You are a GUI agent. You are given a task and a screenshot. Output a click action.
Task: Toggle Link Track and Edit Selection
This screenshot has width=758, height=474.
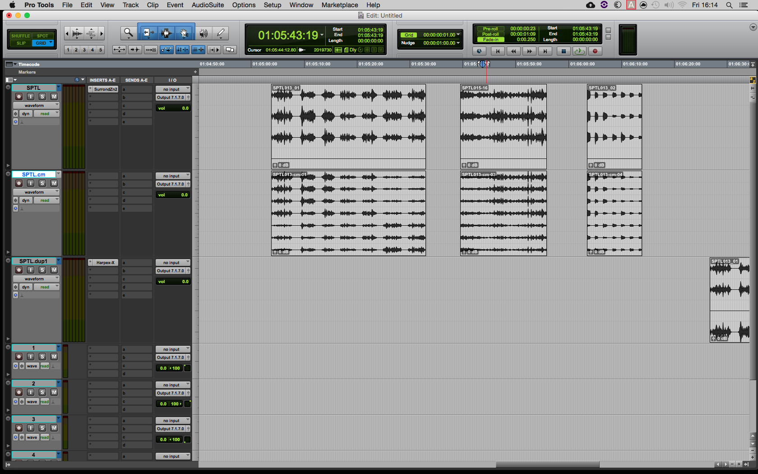[x=198, y=50]
